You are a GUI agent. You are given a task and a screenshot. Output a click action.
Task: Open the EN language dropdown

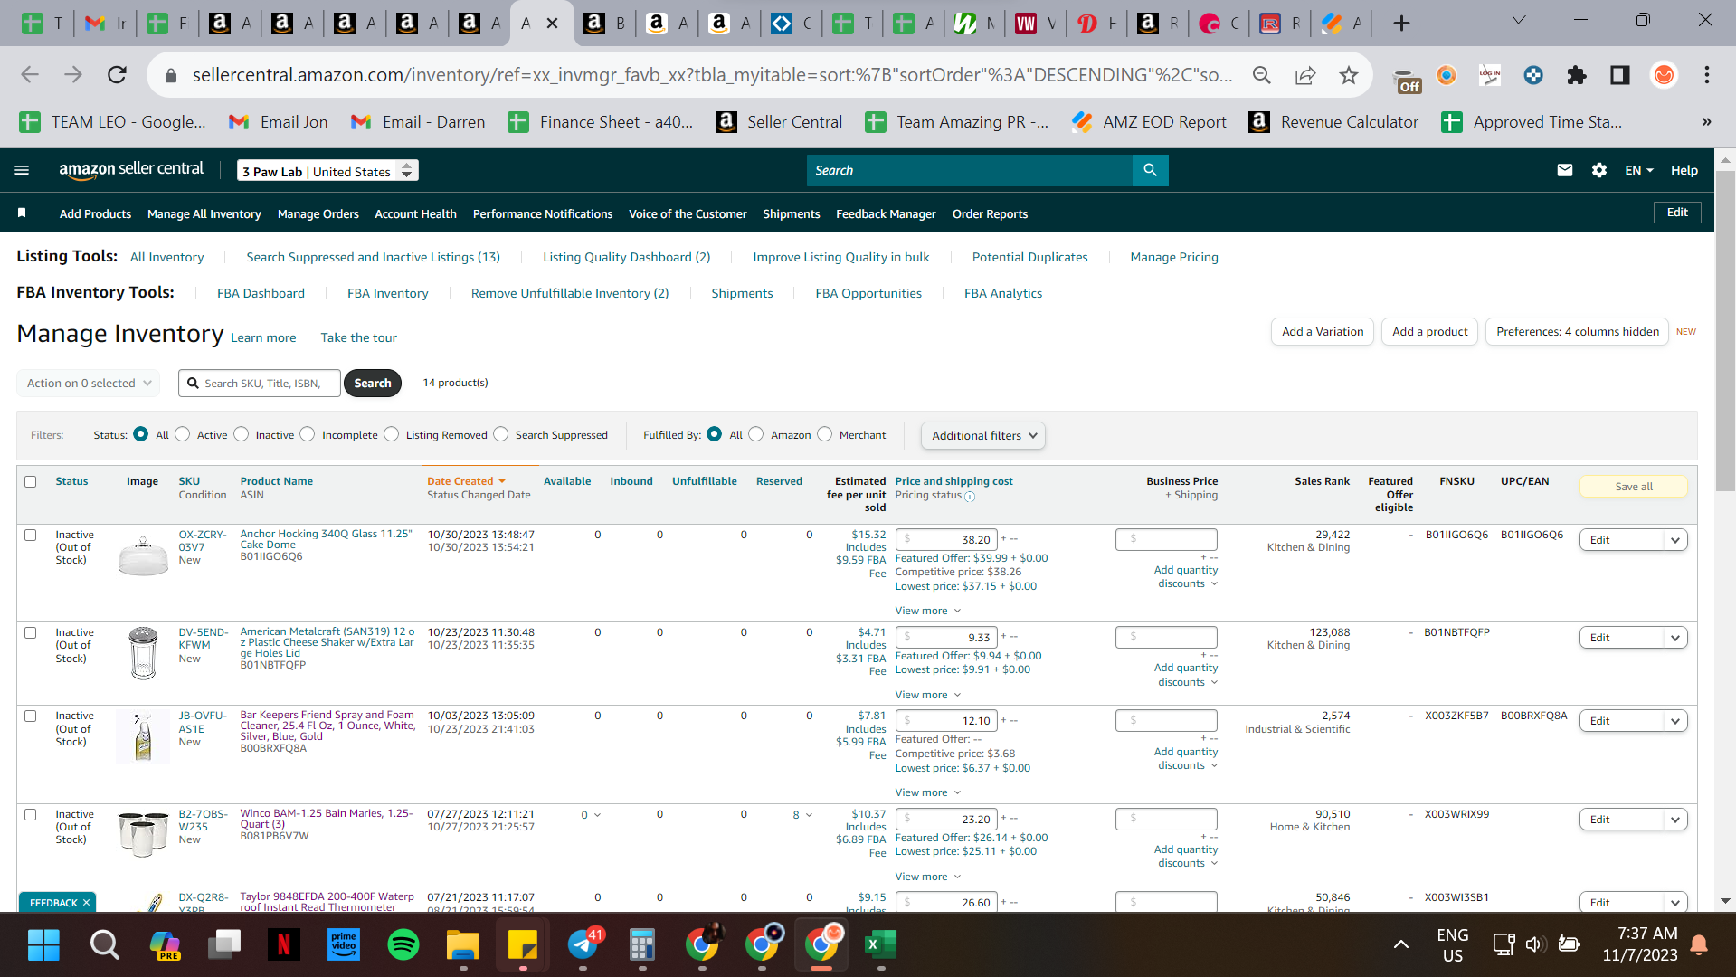point(1638,170)
